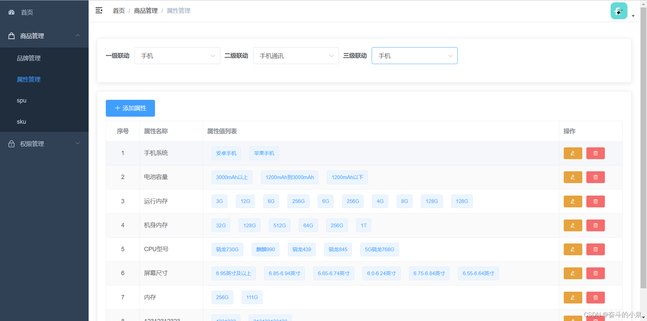
Task: Click the 商品管理 breadcrumb link
Action: [x=146, y=11]
